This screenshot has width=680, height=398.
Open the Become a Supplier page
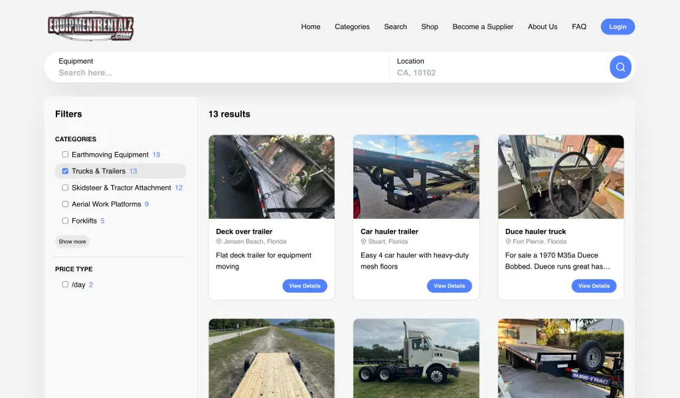483,27
